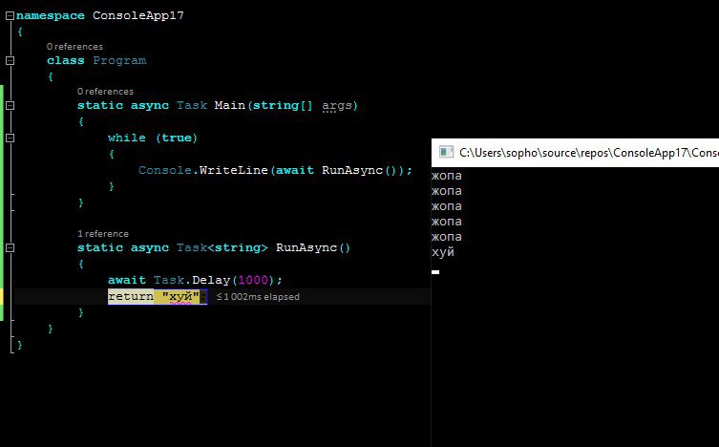Click the ConsoleApp17 namespace name
Viewport: 719px width, 447px height.
coord(138,15)
